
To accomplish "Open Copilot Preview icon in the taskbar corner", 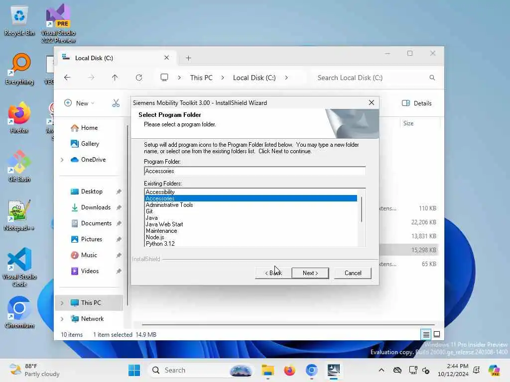I will (x=494, y=370).
